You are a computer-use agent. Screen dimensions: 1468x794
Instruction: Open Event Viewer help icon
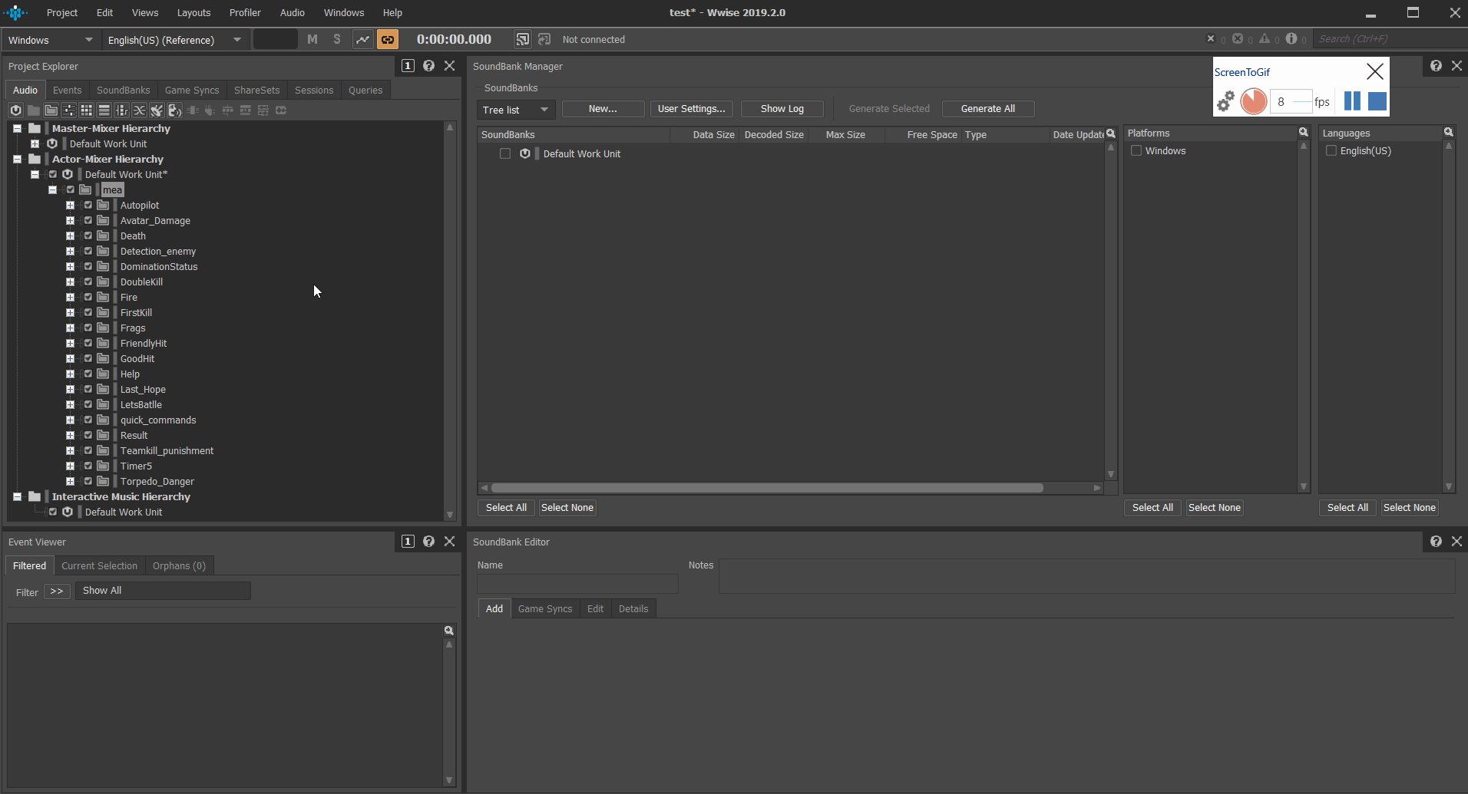[x=428, y=542]
